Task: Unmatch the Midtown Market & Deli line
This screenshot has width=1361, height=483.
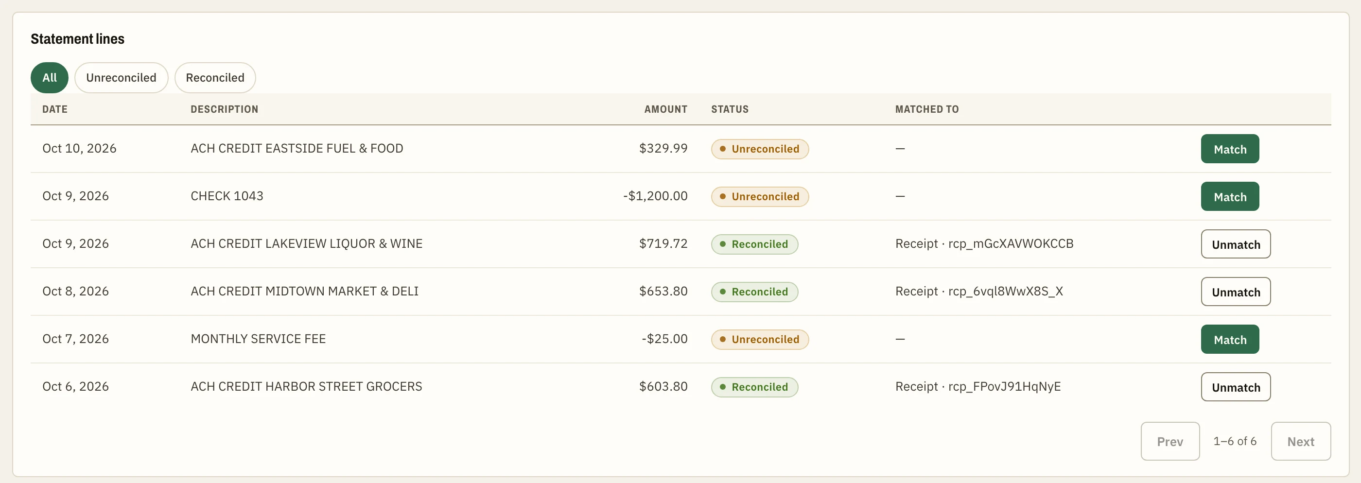Action: point(1235,292)
